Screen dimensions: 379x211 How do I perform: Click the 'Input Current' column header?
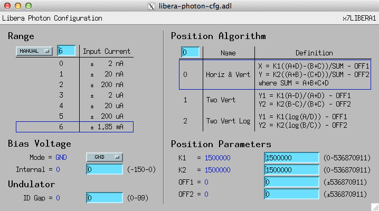[x=107, y=51]
